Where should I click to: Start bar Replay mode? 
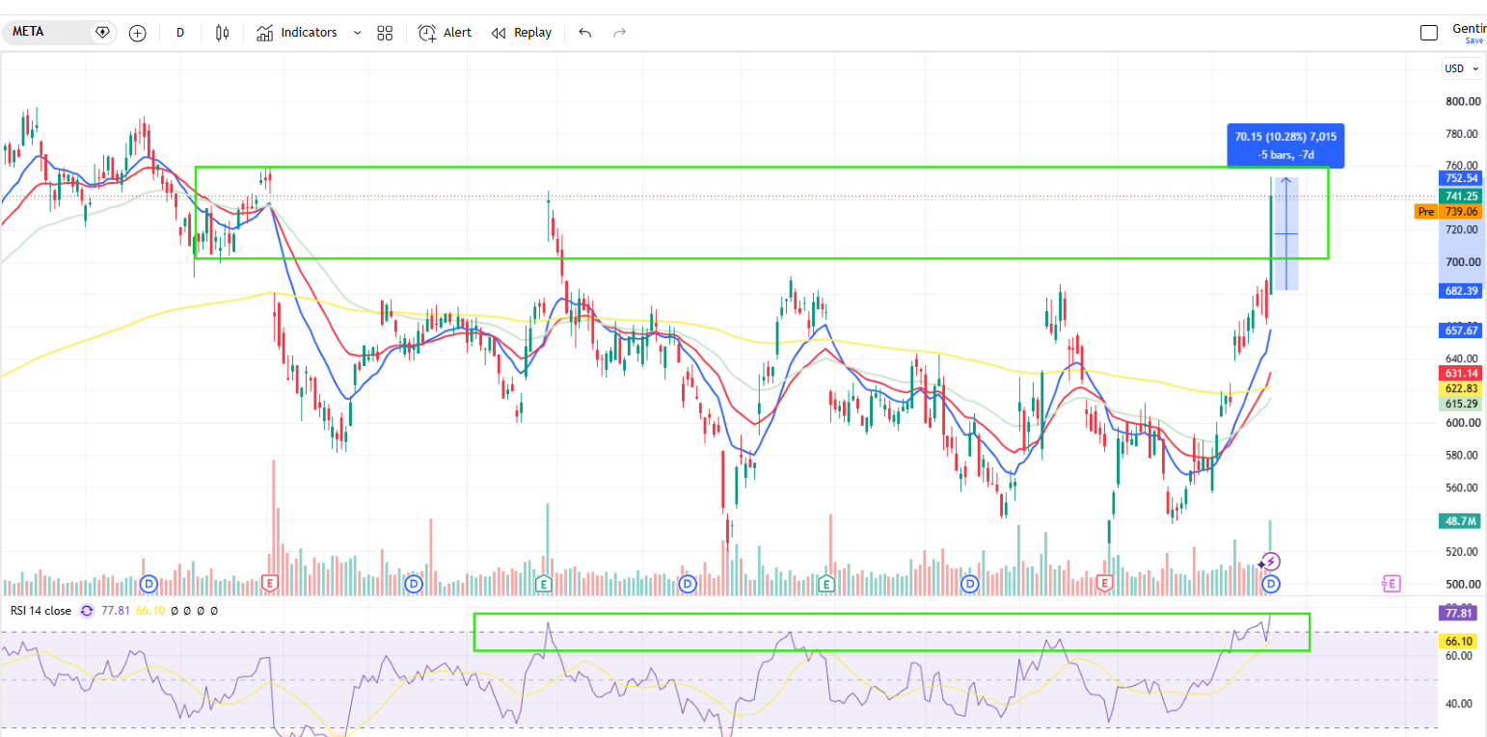[x=521, y=33]
